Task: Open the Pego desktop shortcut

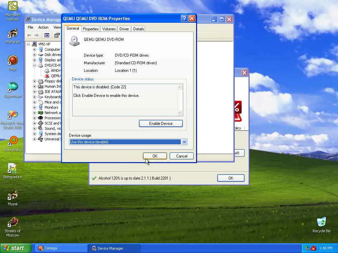Action: click(x=13, y=63)
